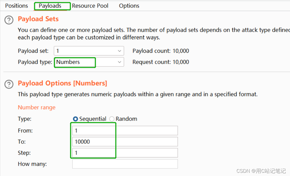Open the Resource Pool tab
This screenshot has width=290, height=176.
coord(90,6)
